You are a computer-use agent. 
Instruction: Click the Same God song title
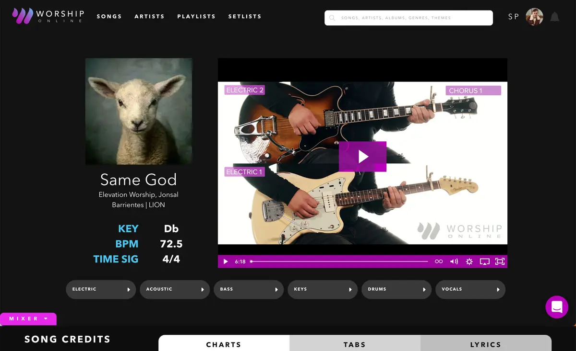click(138, 180)
